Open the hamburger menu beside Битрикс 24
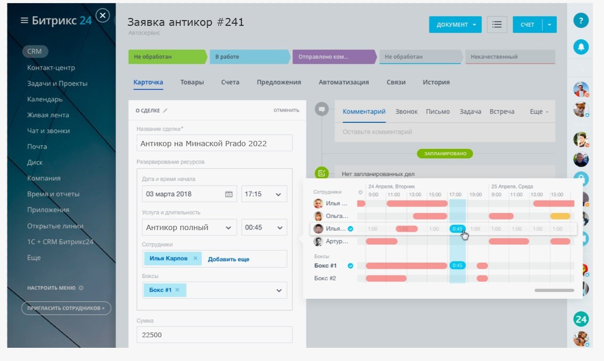The height and width of the screenshot is (361, 604). 24,21
